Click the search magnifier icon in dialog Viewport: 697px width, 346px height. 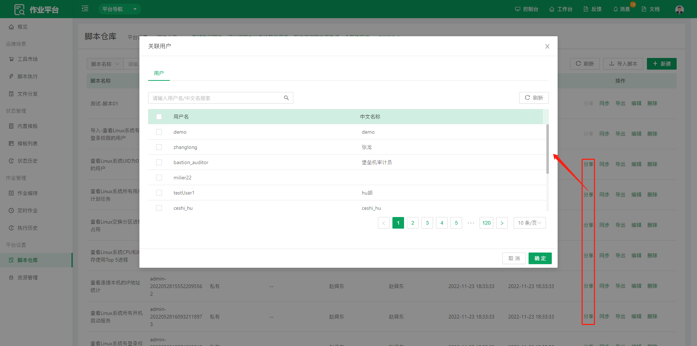286,98
